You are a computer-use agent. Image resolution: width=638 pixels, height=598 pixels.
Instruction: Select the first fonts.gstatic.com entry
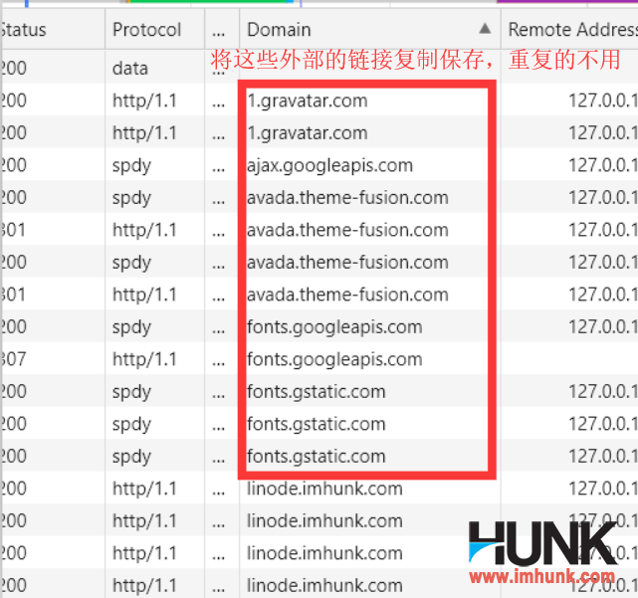317,392
